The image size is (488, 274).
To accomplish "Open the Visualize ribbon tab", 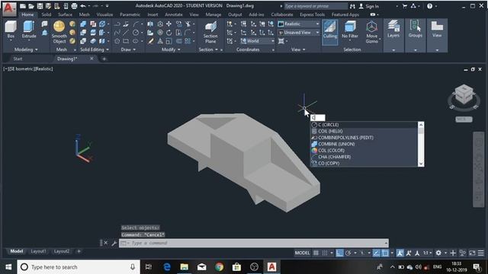I will point(104,14).
